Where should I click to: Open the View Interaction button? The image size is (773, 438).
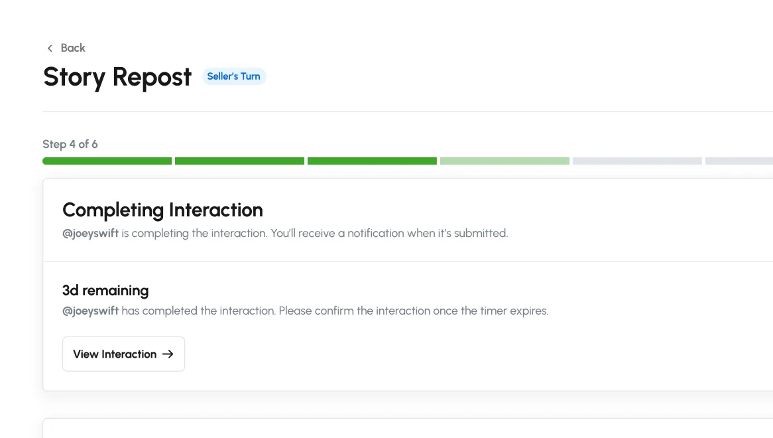coord(123,354)
